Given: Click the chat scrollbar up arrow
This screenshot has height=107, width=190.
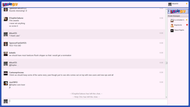Looking at the screenshot, I should [x=166, y=9].
